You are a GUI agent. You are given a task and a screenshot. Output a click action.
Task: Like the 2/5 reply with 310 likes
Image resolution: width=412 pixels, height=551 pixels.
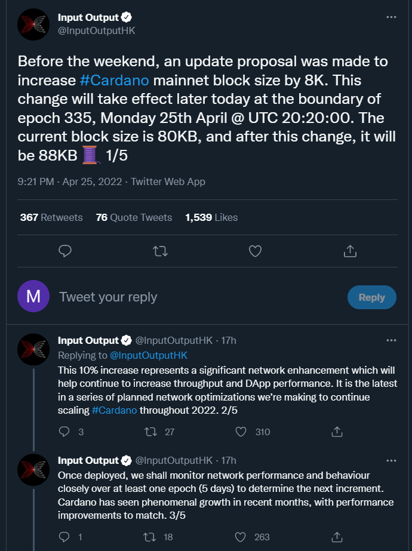(x=241, y=432)
